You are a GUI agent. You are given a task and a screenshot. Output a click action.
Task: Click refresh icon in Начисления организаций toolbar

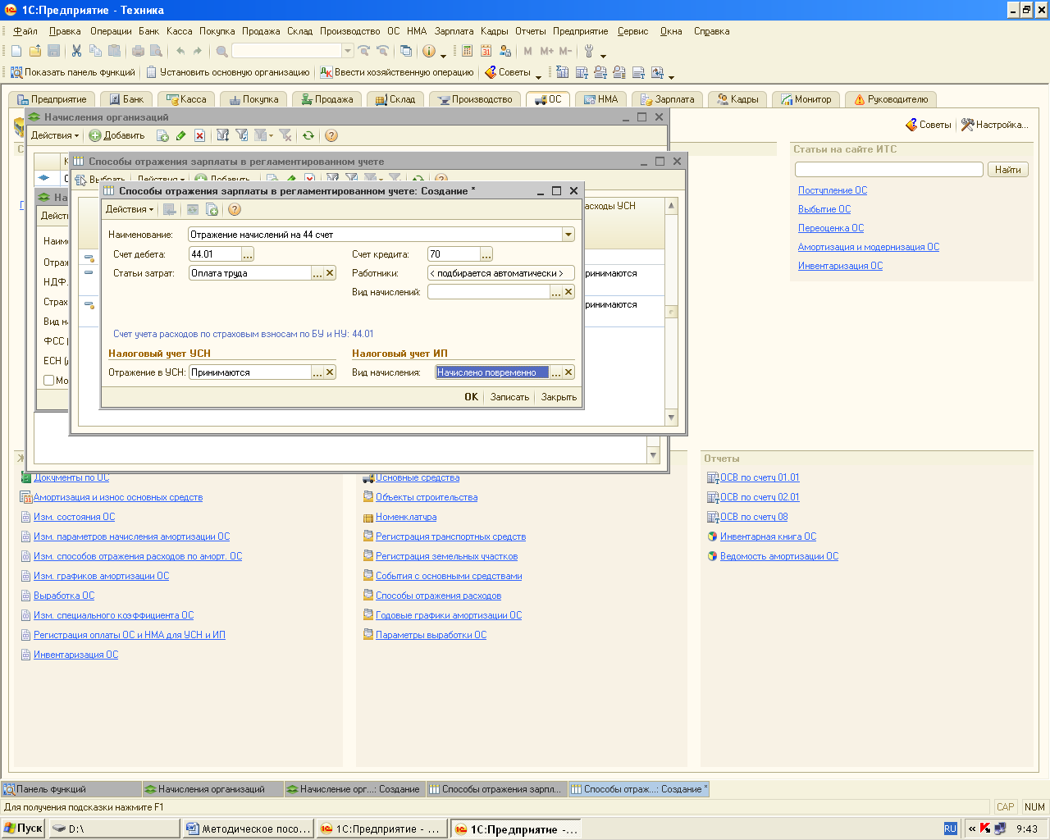pos(308,135)
